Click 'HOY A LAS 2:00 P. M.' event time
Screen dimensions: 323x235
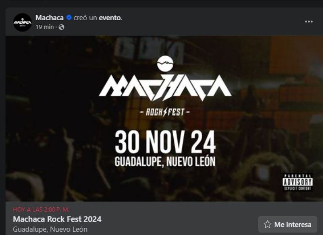click(41, 209)
